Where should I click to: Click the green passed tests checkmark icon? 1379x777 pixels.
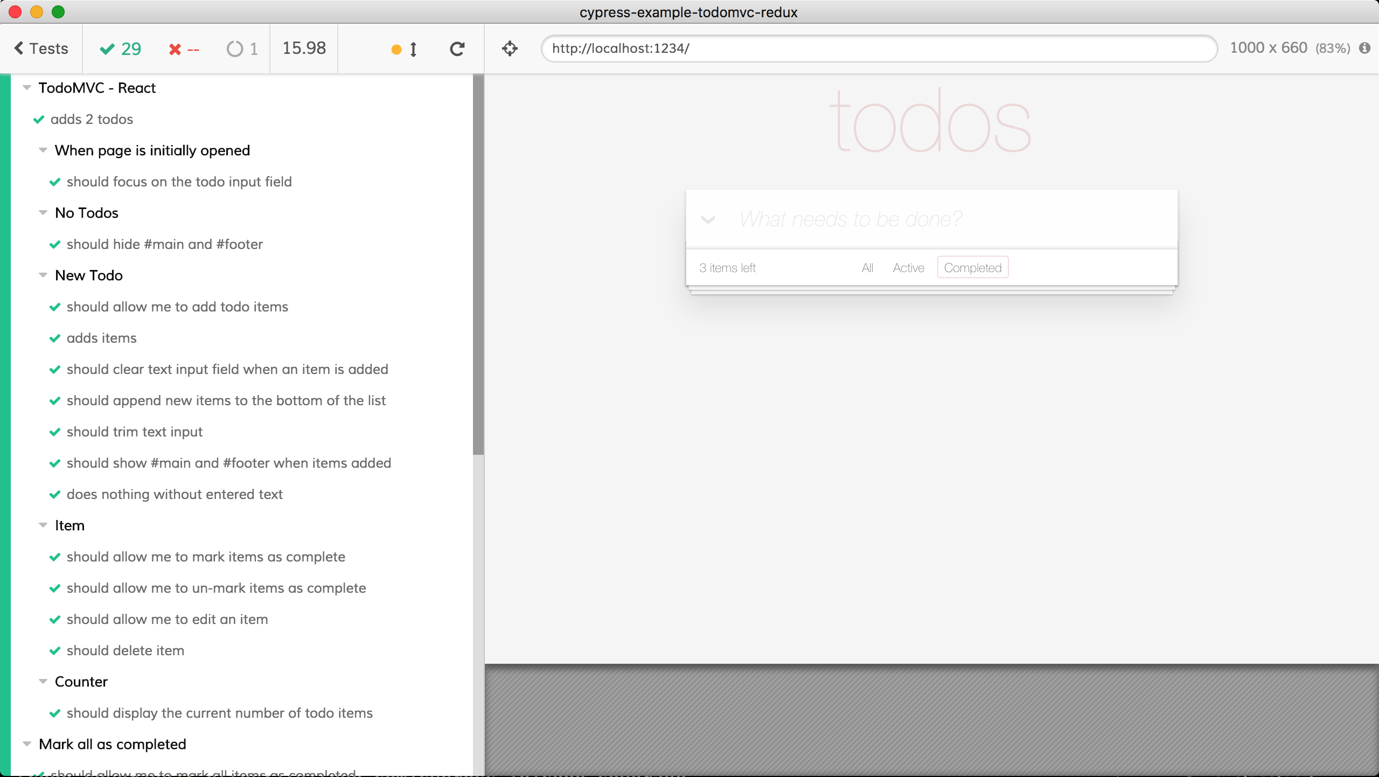(x=107, y=48)
